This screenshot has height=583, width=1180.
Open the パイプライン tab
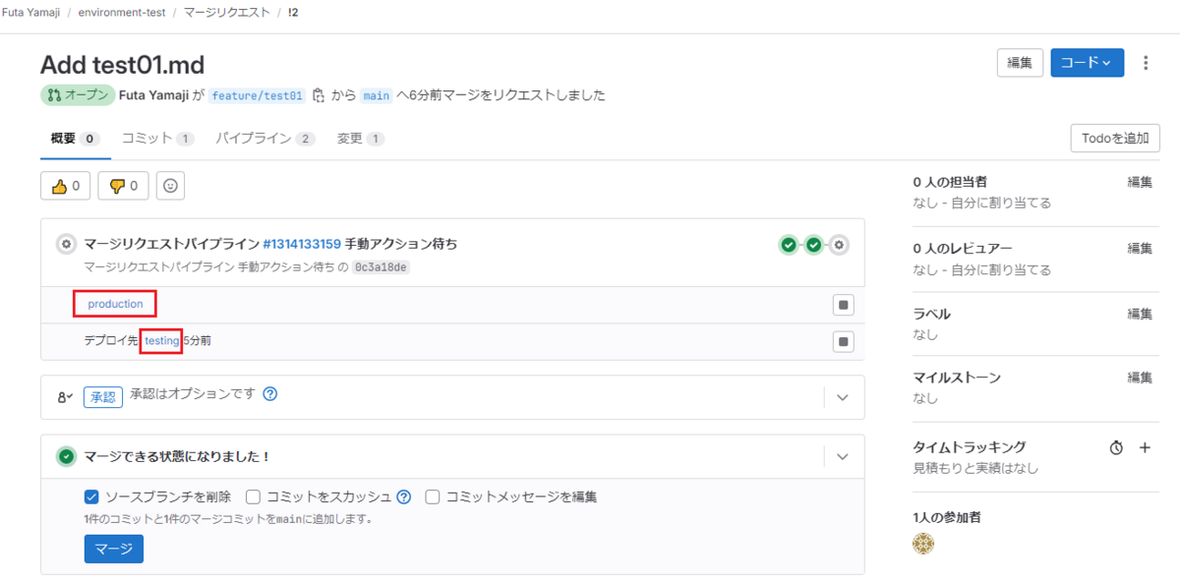coord(254,139)
